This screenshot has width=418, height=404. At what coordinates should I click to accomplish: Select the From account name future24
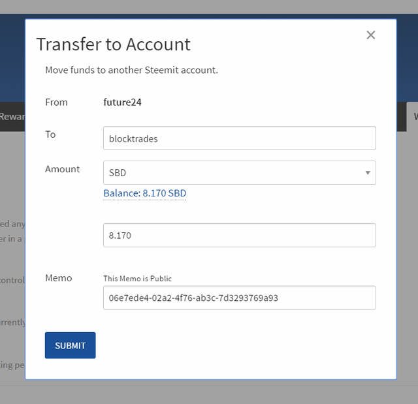[x=122, y=102]
